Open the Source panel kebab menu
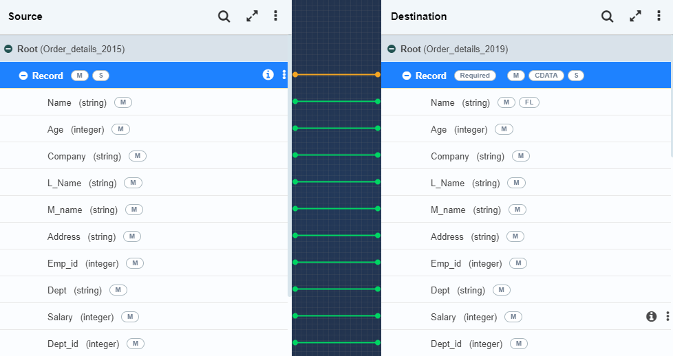The width and height of the screenshot is (673, 356). (276, 16)
